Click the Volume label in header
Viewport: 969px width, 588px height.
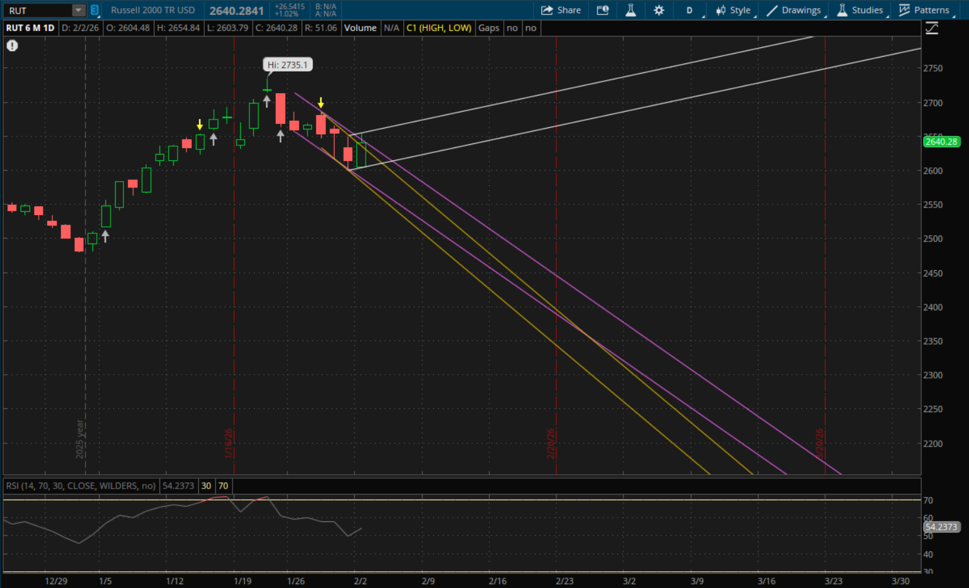360,28
